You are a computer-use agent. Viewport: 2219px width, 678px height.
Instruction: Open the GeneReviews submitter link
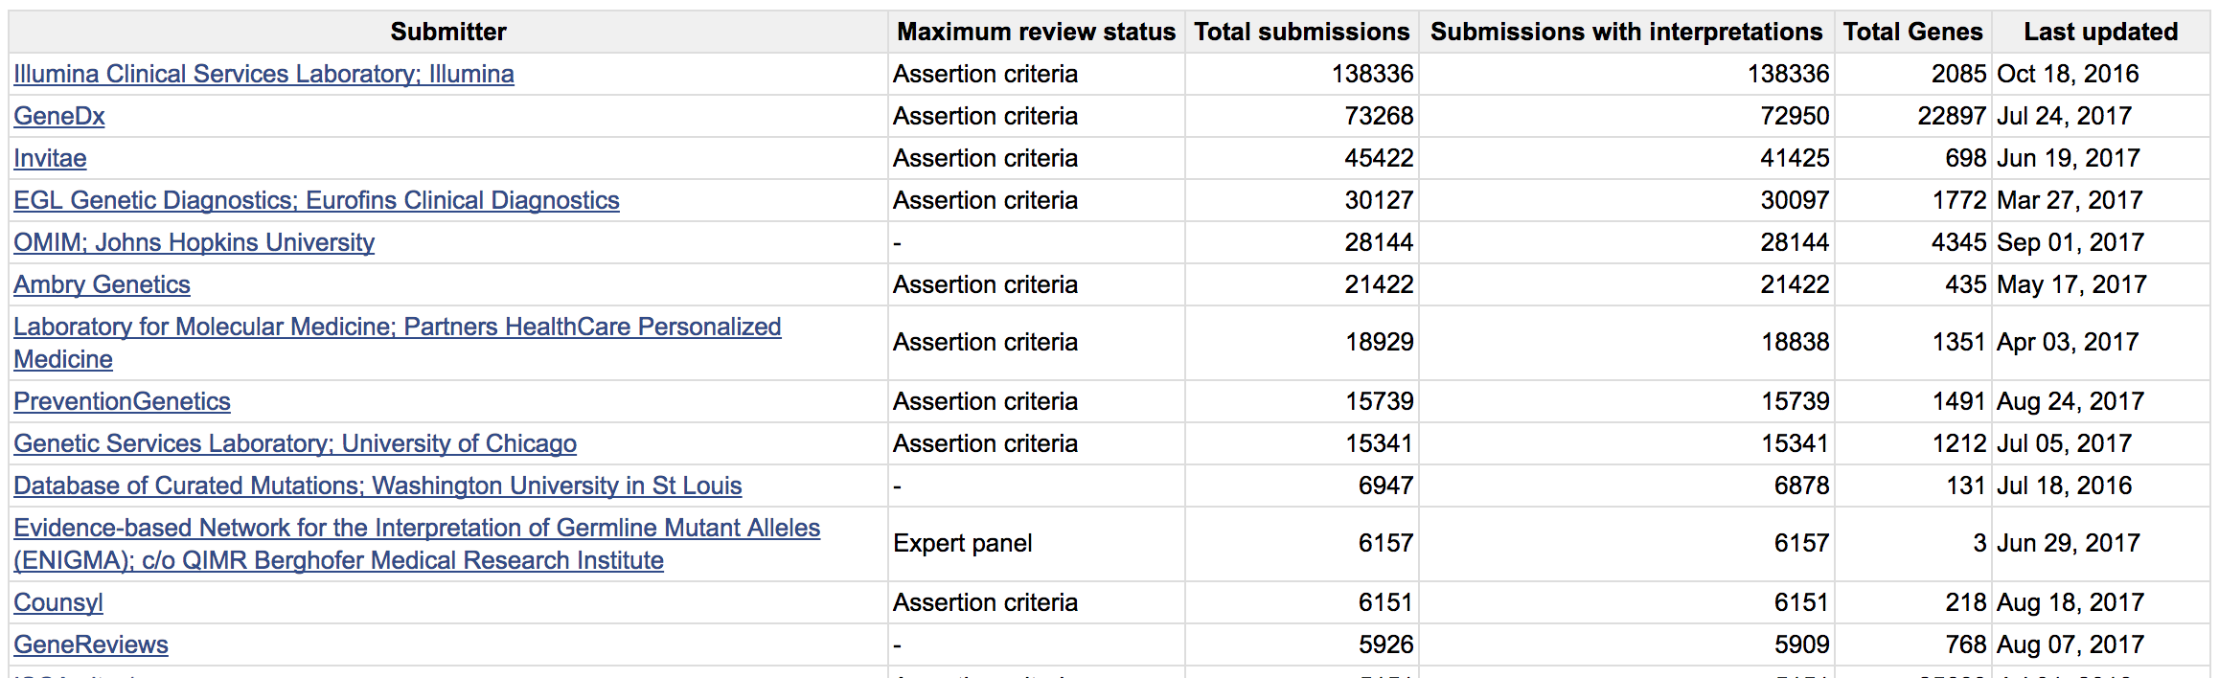point(91,644)
